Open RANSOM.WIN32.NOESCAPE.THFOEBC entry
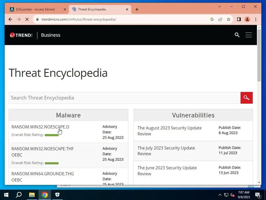 tap(43, 152)
